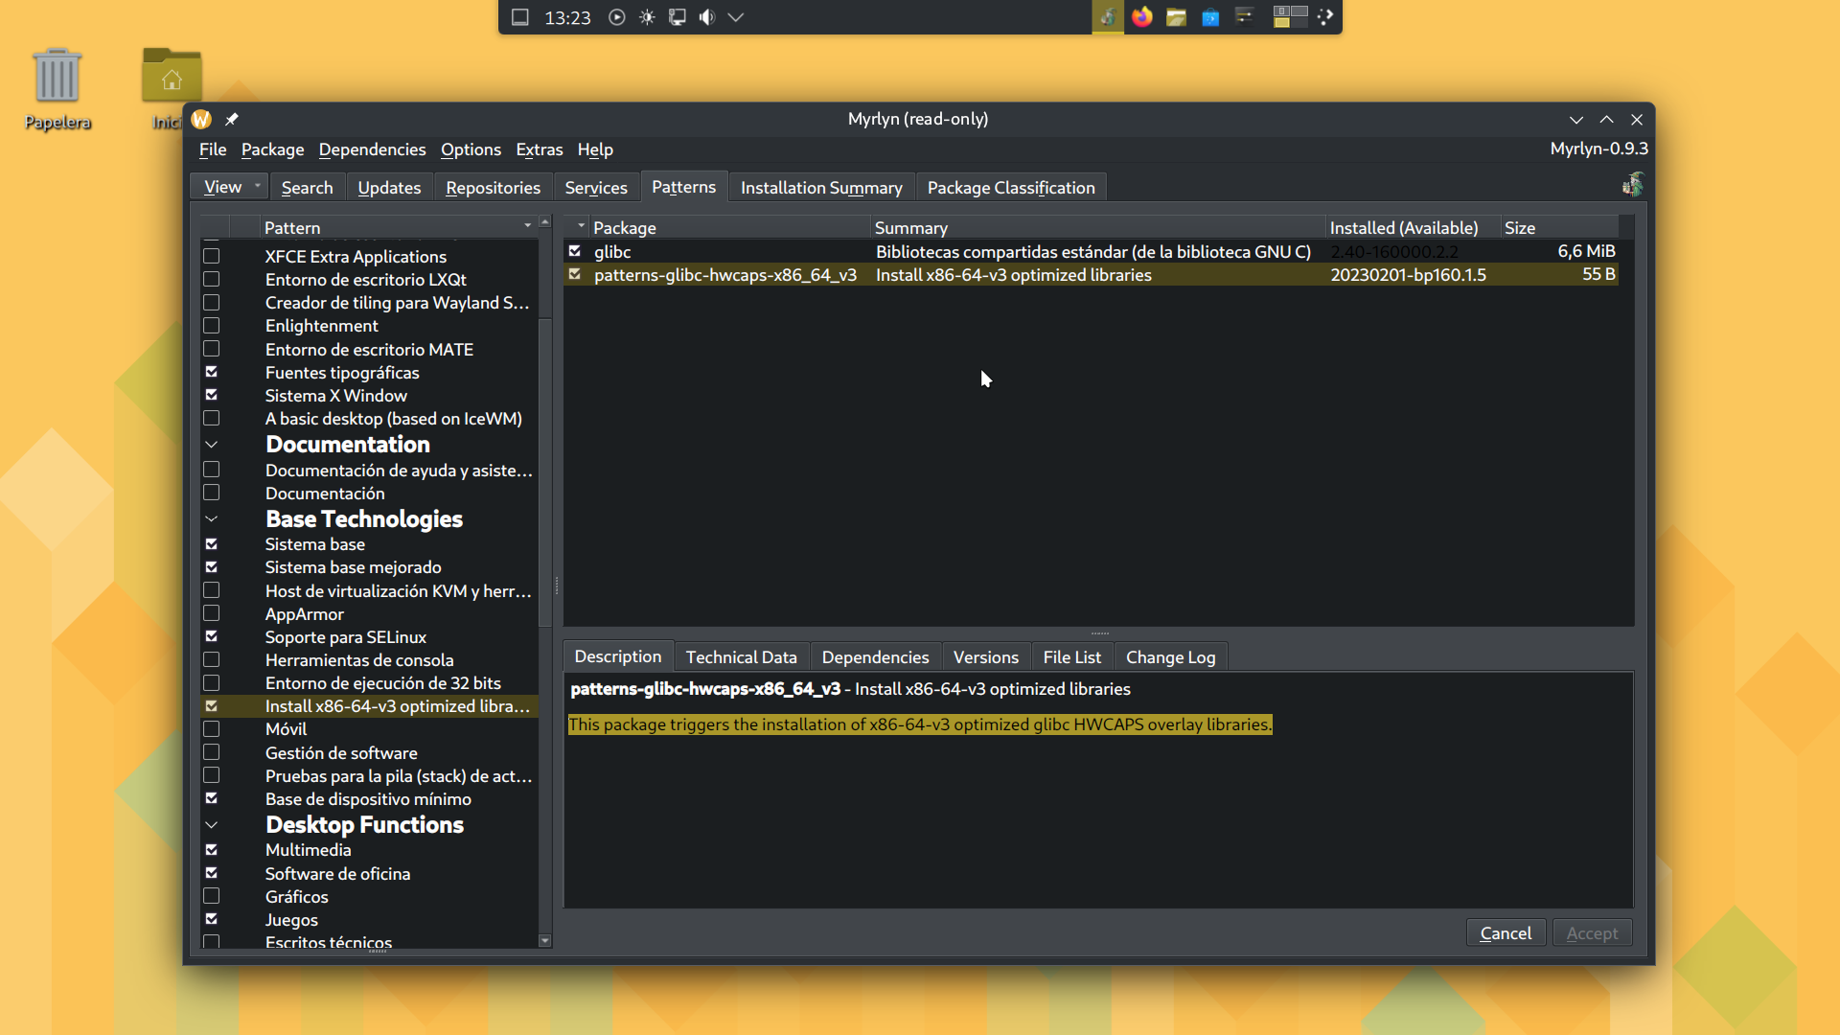Open the Discover software store icon

pos(1210,17)
